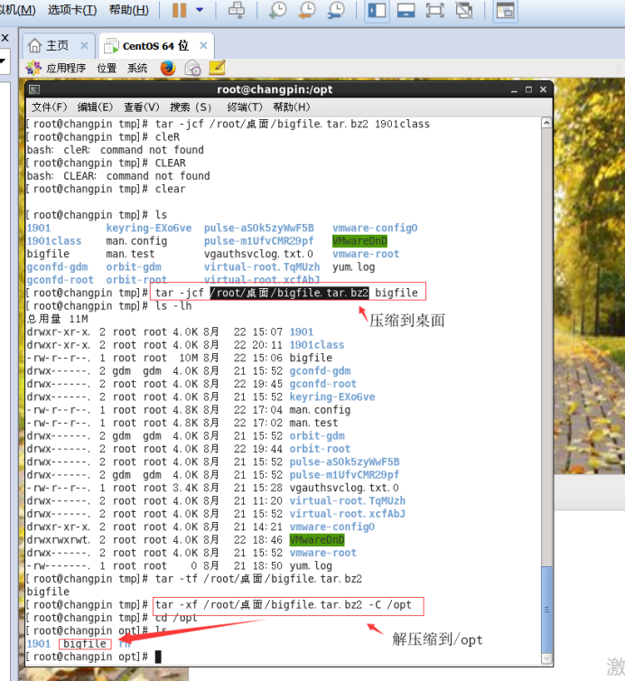Screen dimensions: 625x681
Task: Open the terminal 文件(F) menu
Action: (50, 107)
